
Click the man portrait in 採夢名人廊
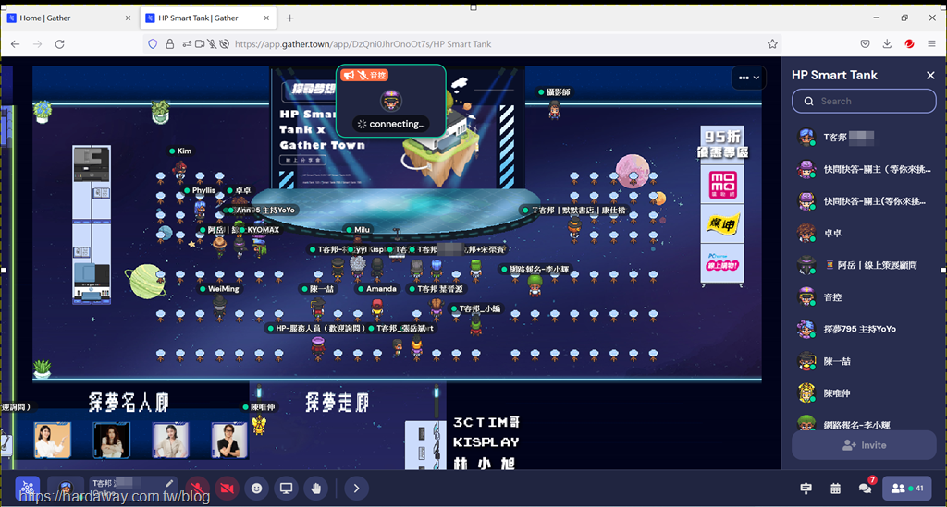pyautogui.click(x=229, y=440)
